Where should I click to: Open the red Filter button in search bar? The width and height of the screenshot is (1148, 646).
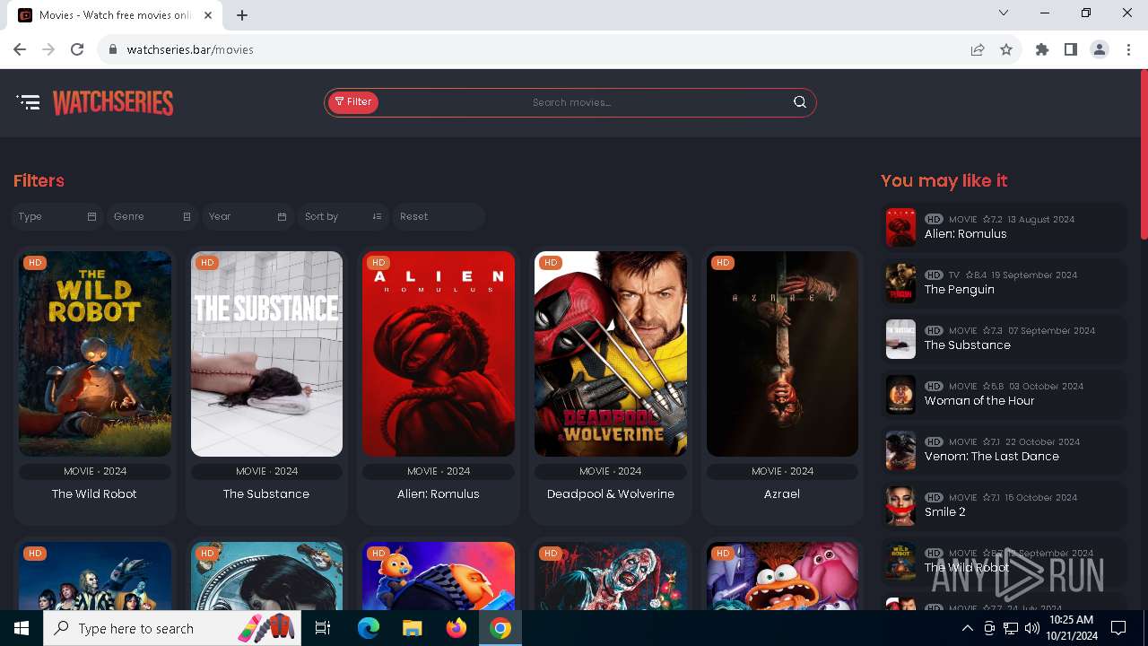click(353, 102)
